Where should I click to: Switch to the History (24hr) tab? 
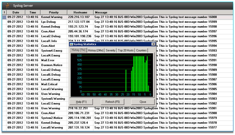click(96, 50)
